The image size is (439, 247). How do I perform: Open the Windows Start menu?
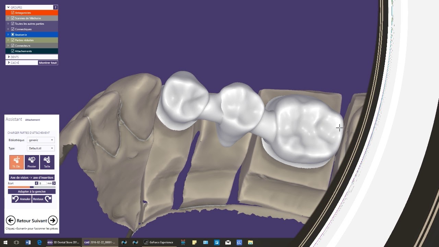coord(5,242)
